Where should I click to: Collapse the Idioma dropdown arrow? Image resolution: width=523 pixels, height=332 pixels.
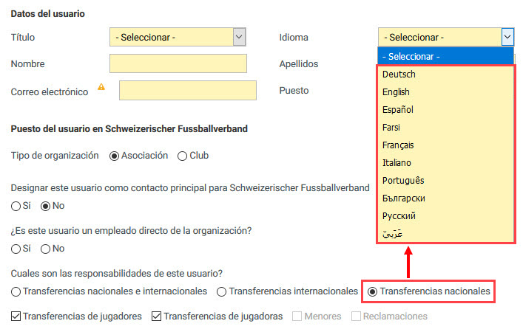point(507,37)
